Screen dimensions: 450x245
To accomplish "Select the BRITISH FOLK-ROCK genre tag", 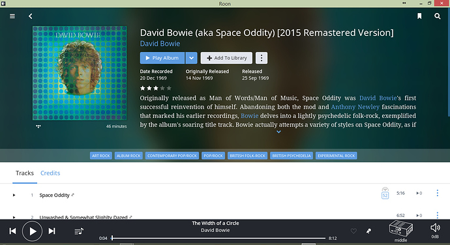I will [x=247, y=156].
